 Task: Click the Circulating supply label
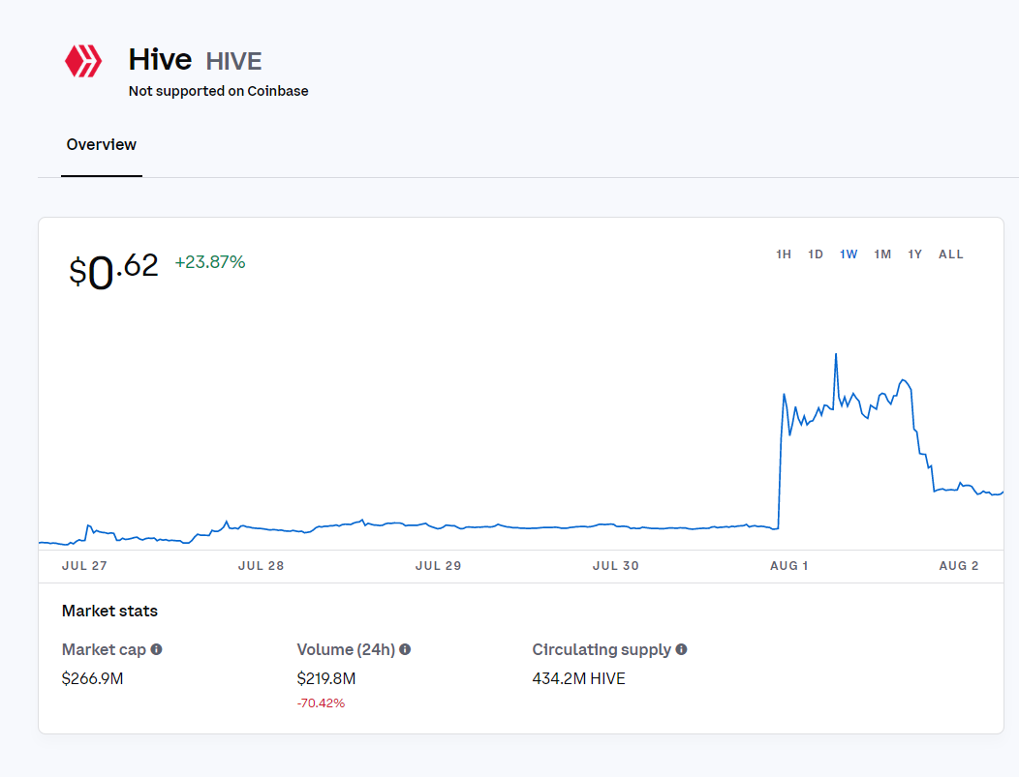click(602, 650)
